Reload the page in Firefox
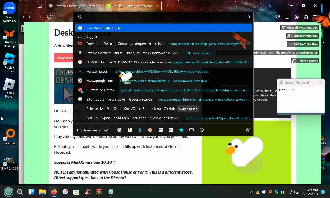Screen dimensions: 330x198 point(49,17)
